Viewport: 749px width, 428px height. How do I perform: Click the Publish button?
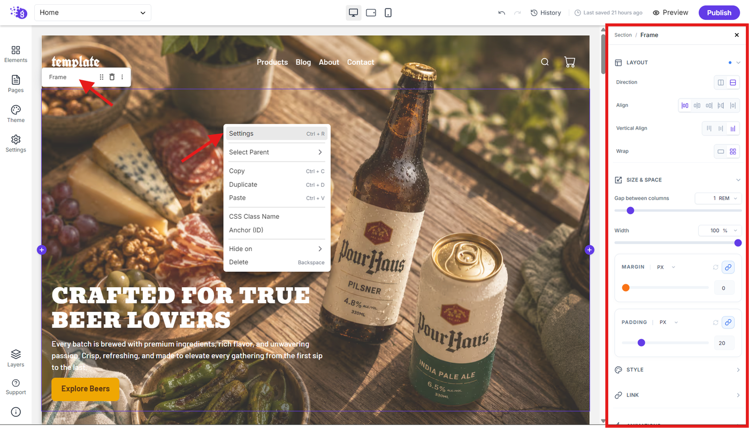[719, 13]
